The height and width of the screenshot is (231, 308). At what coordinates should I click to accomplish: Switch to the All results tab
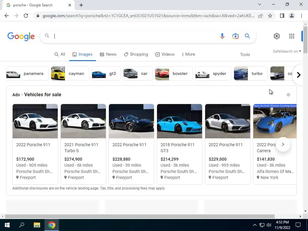60,54
